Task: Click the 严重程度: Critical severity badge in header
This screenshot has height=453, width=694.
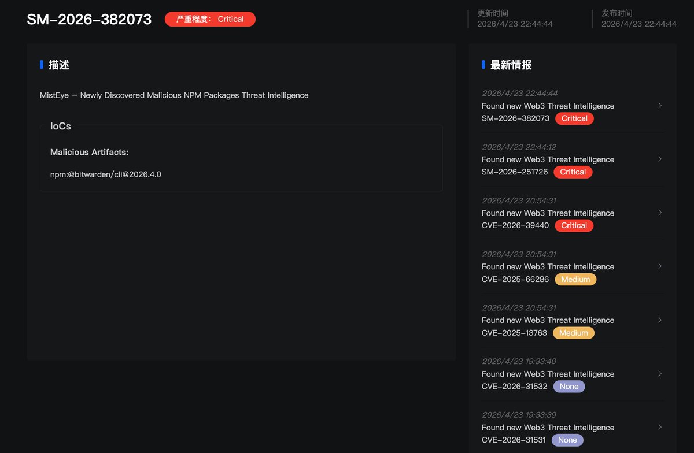Action: click(x=210, y=19)
